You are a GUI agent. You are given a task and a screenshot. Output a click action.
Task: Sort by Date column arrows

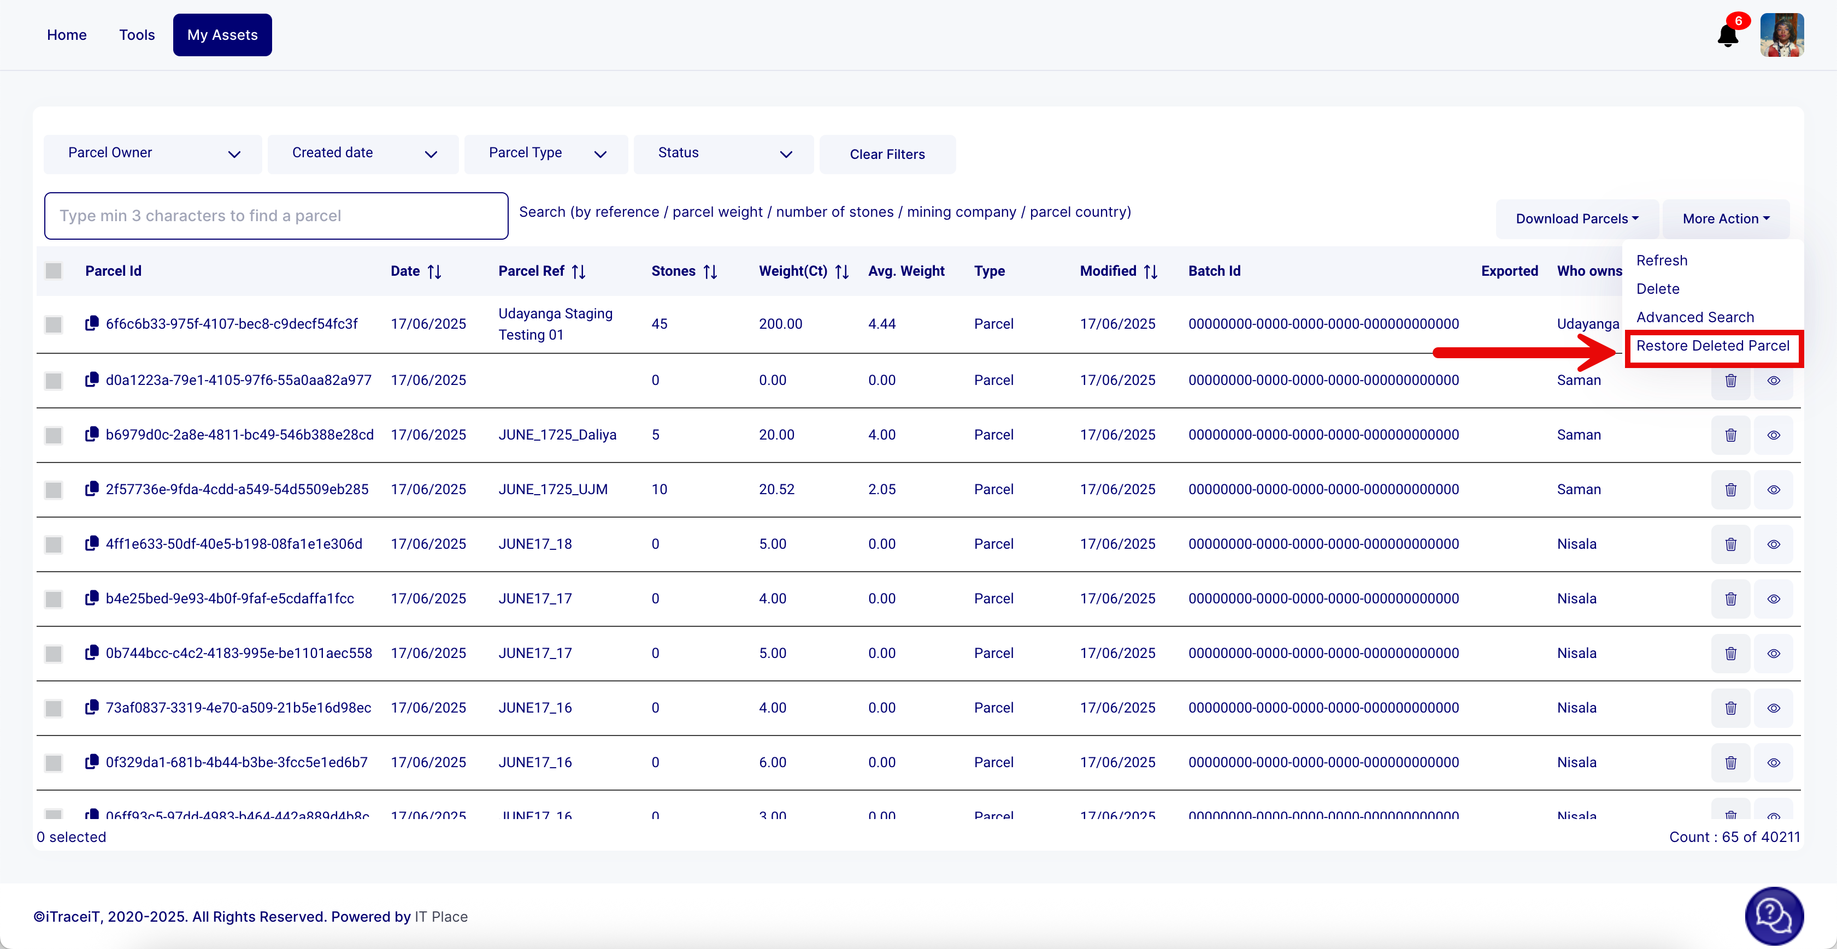[434, 271]
